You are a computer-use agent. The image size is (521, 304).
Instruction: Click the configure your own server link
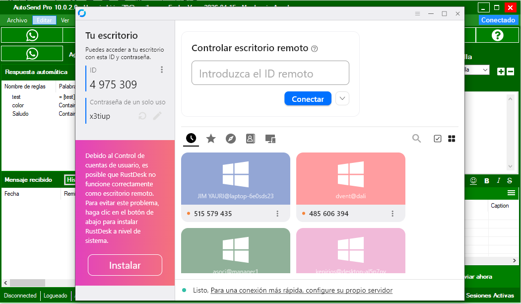(301, 290)
